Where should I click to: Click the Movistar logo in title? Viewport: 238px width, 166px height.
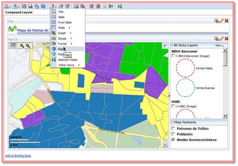click(12, 29)
